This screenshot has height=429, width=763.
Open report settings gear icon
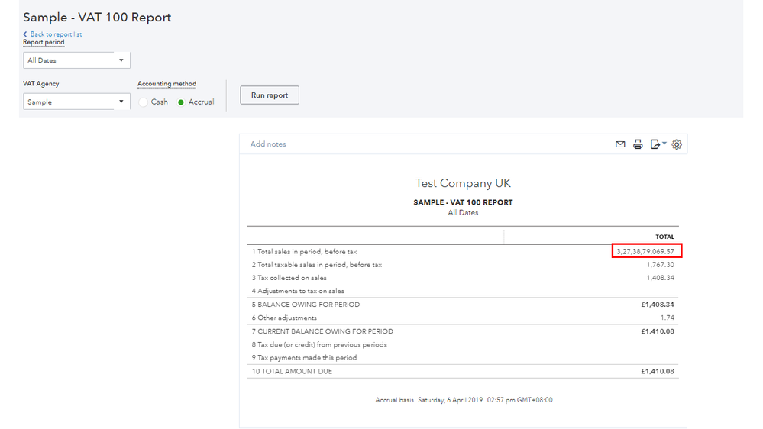(x=677, y=144)
